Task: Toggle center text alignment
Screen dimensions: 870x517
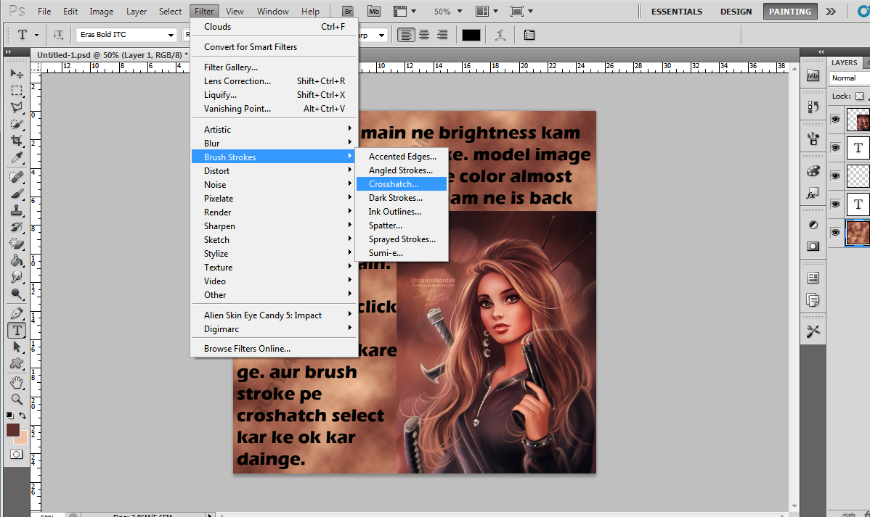Action: (424, 35)
